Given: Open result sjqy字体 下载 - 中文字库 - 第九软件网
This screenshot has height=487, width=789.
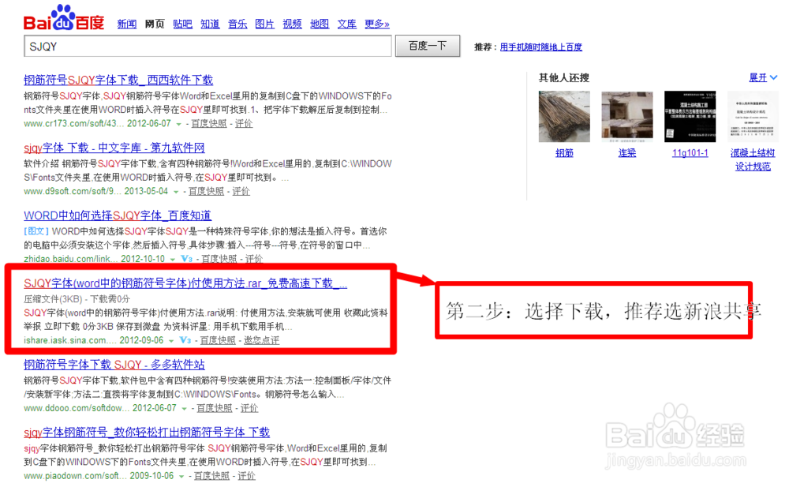Looking at the screenshot, I should coord(114,148).
